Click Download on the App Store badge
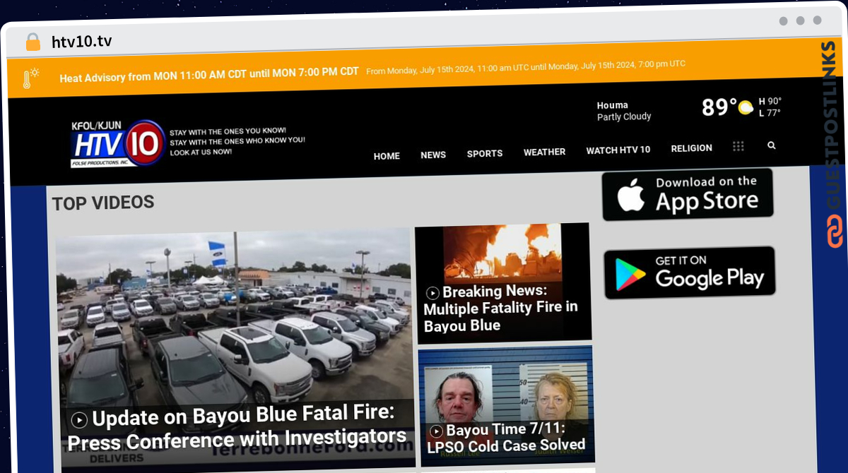 [688, 194]
